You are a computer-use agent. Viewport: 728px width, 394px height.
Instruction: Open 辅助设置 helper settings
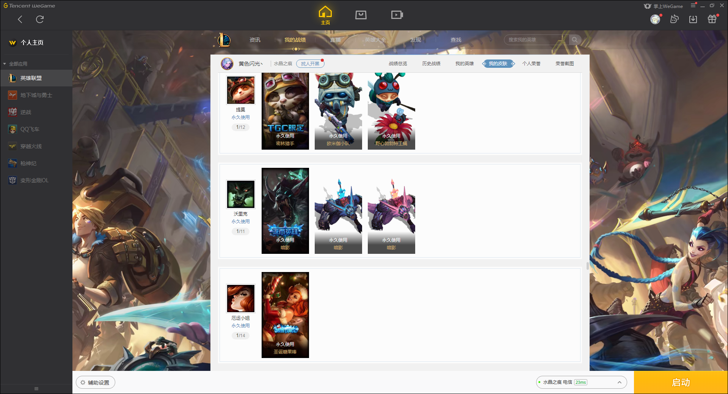(95, 383)
